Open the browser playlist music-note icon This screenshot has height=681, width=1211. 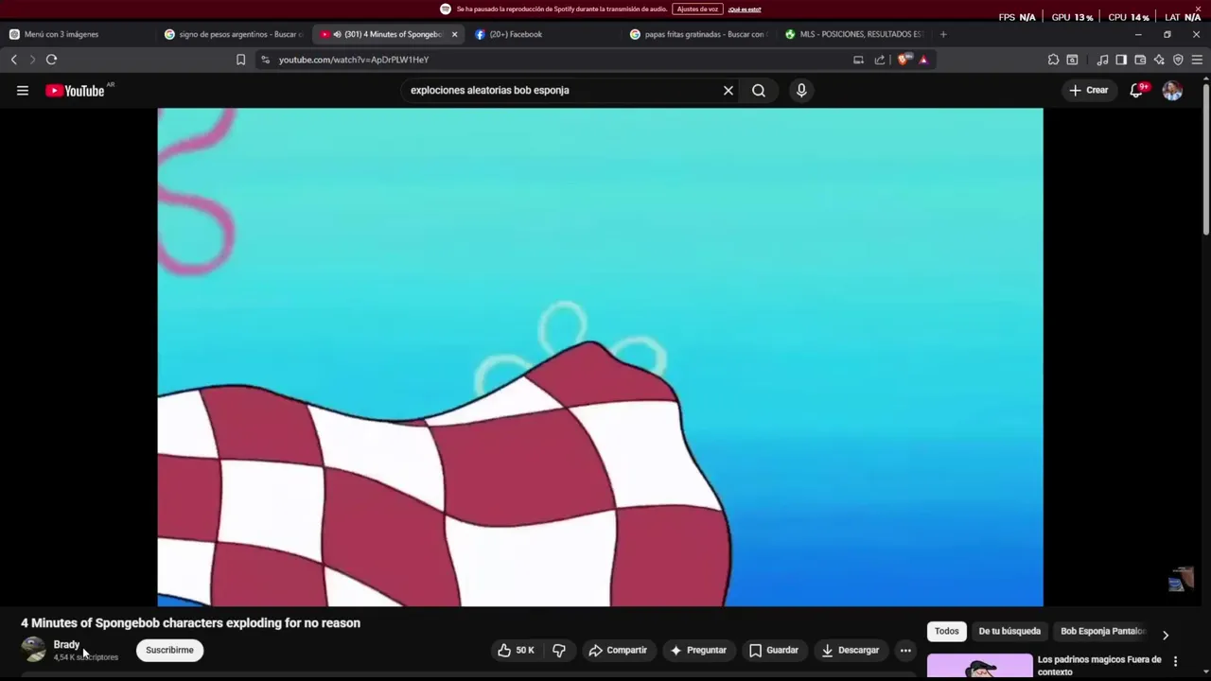(x=1102, y=60)
